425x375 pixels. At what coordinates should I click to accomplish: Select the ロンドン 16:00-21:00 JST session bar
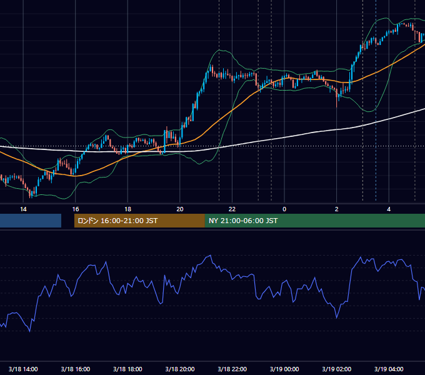[x=139, y=221]
